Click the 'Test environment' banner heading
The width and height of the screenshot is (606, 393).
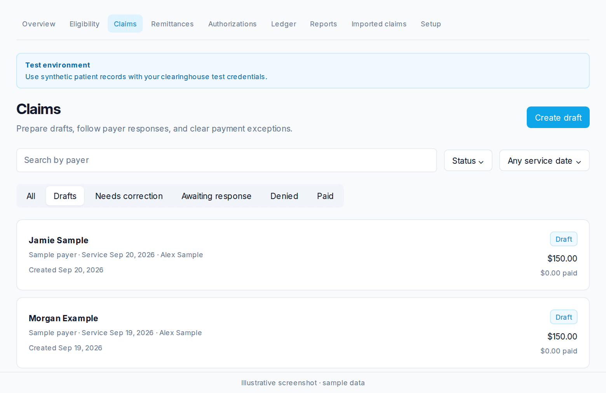(x=57, y=65)
